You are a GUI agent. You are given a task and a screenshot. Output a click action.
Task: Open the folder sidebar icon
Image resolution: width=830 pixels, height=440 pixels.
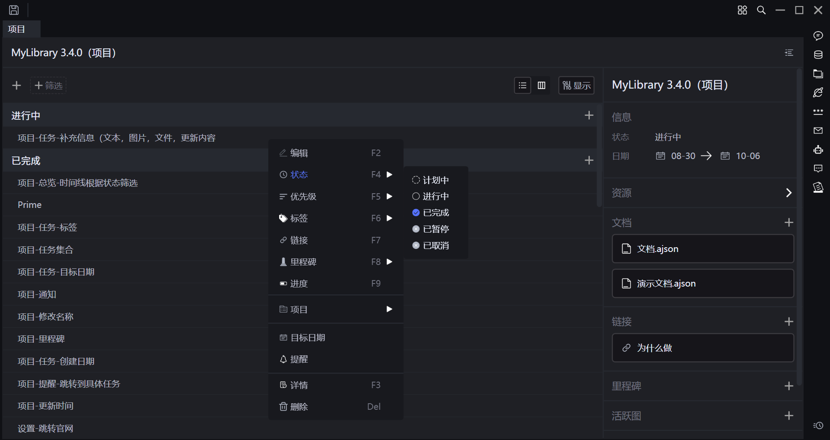coord(818,73)
